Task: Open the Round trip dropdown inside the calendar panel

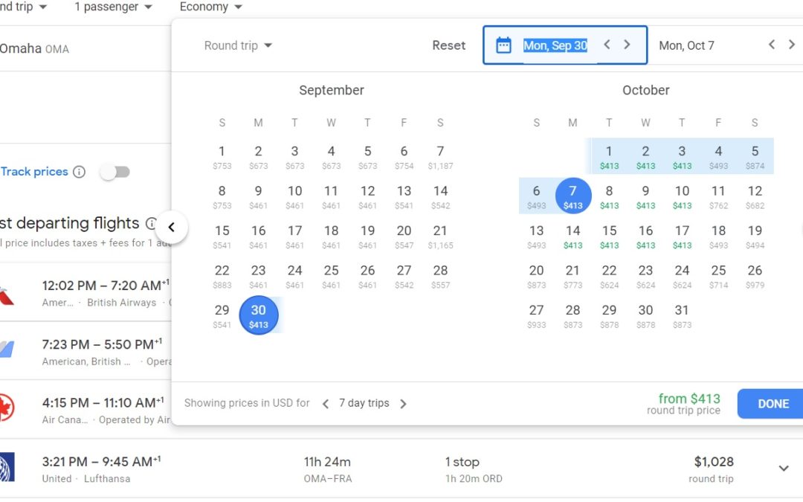Action: (236, 45)
